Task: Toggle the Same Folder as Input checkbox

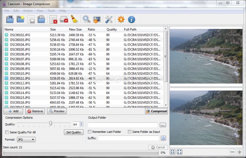Action: [x=130, y=132]
